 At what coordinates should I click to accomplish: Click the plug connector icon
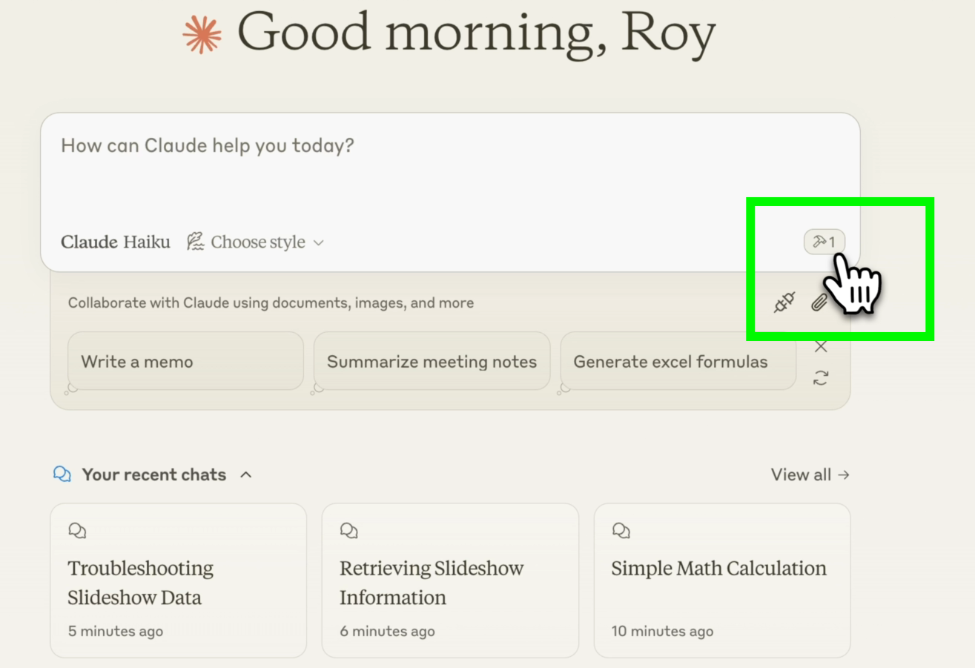click(784, 302)
